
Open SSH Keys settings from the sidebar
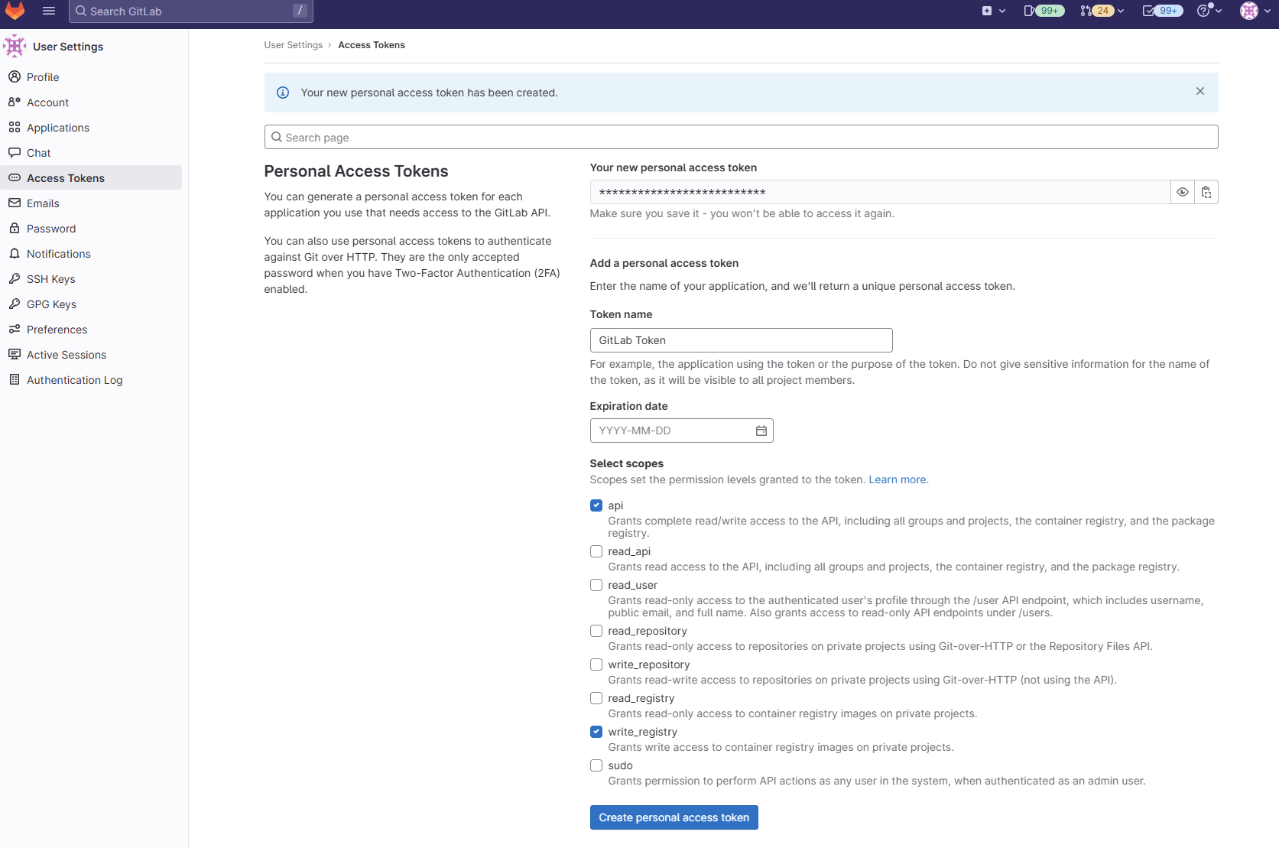click(50, 279)
